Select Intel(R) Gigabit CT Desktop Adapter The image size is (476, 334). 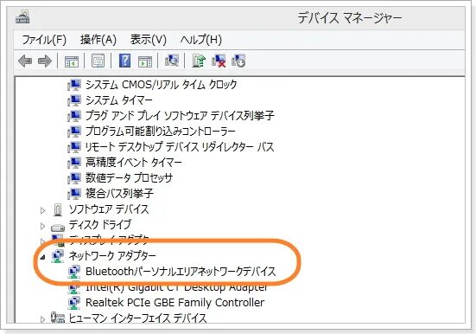click(x=177, y=287)
